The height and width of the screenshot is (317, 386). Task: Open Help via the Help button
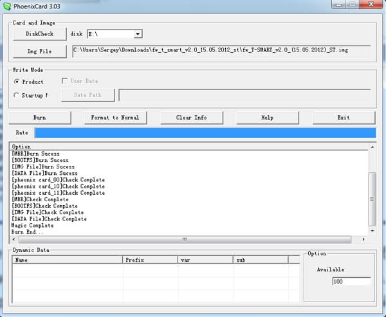click(268, 118)
